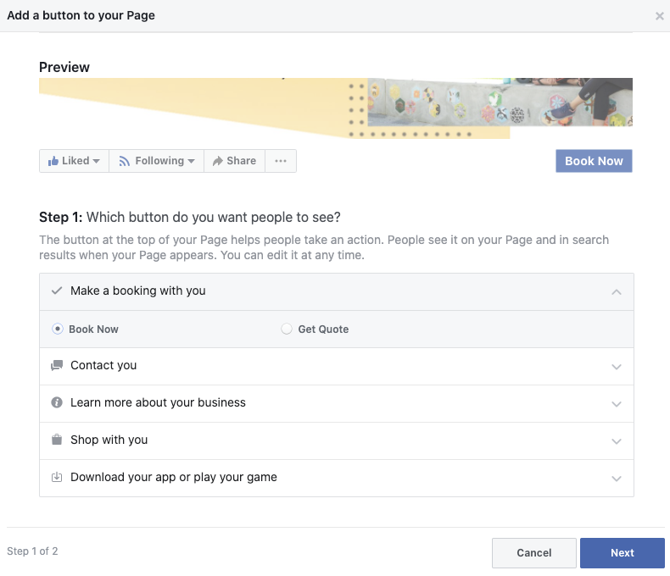Viewport: 670px width, 576px height.
Task: Click the chat bubbles icon beside Contact you
Action: [x=57, y=366]
